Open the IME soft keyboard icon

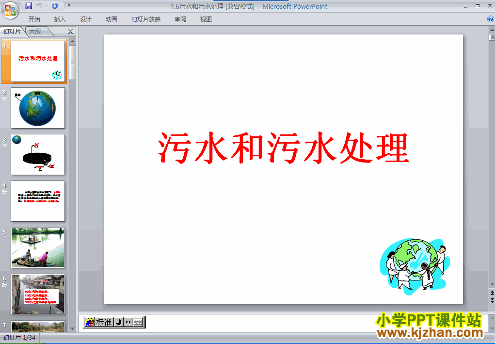coord(138,322)
